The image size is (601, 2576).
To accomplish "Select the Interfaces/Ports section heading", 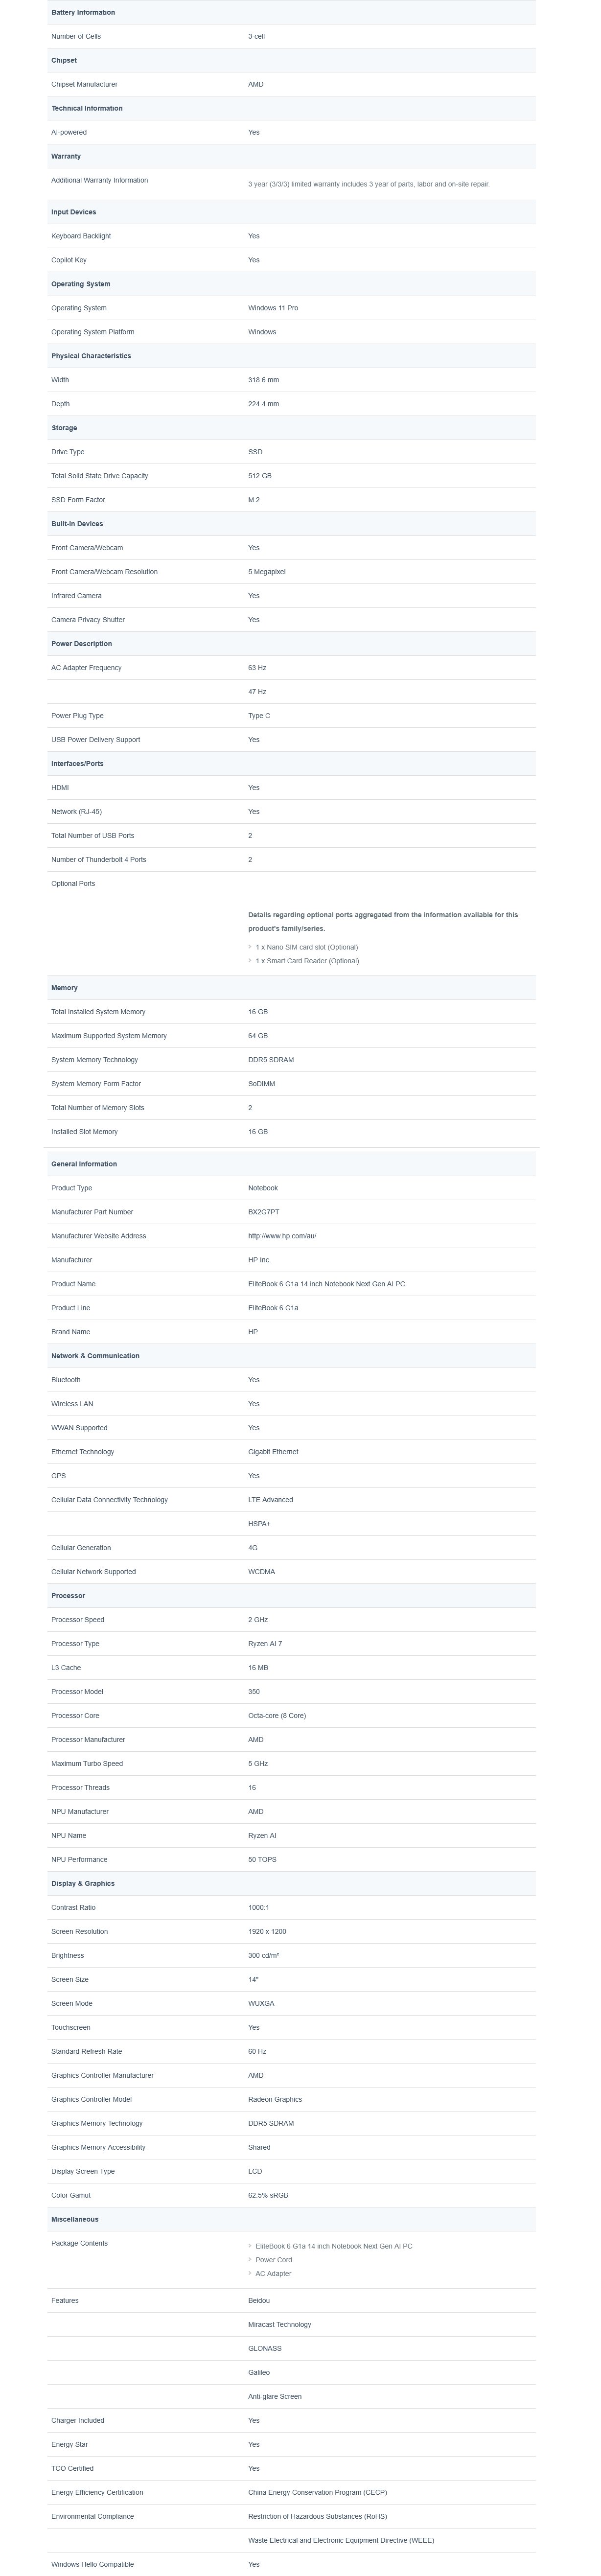I will [77, 764].
